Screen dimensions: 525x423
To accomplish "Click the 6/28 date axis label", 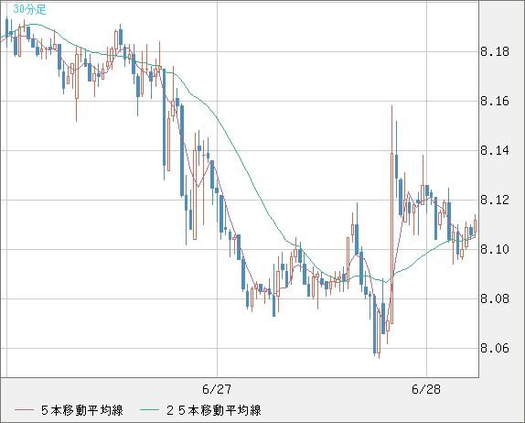I will tap(426, 389).
